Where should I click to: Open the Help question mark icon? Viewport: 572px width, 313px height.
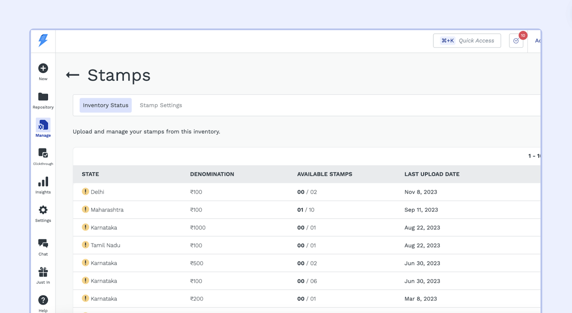click(x=43, y=300)
